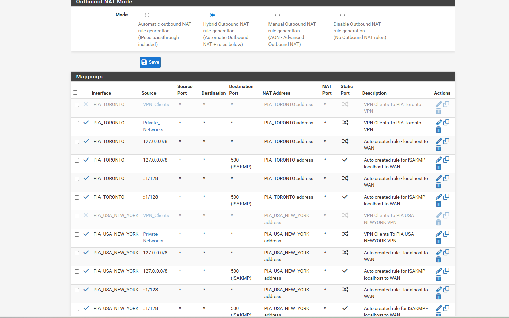Check the box for disabled PIA_TORONTO VPN_Clients row
This screenshot has width=509, height=318.
click(77, 105)
